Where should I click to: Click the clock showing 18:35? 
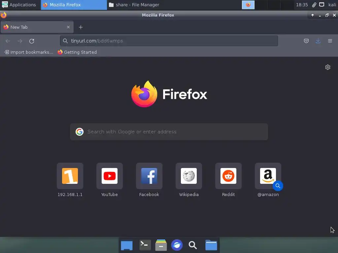[x=302, y=5]
